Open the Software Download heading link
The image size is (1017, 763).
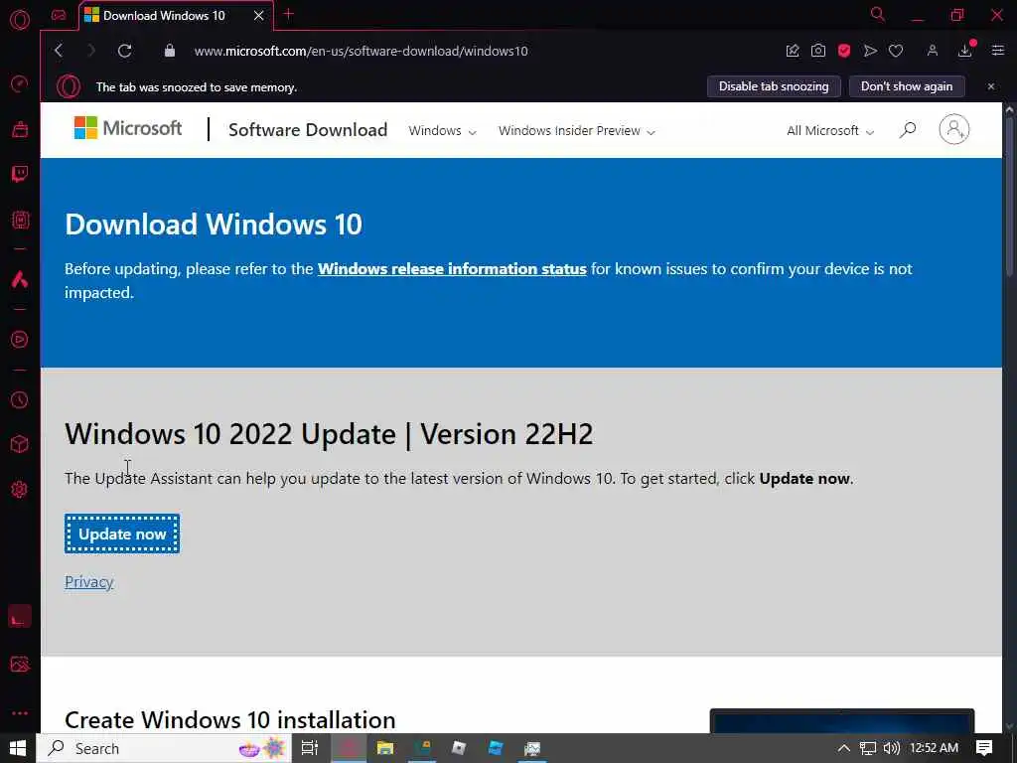[308, 130]
